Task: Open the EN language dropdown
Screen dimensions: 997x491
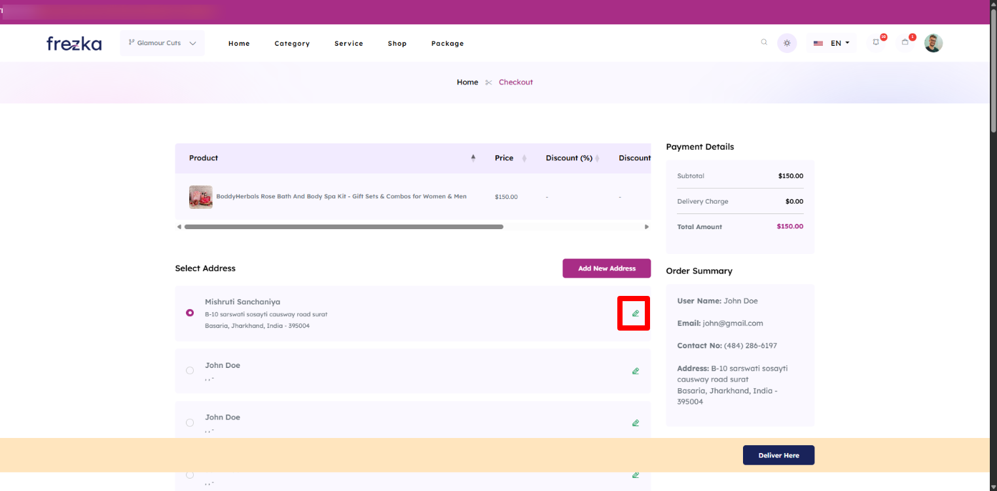Action: pyautogui.click(x=831, y=43)
